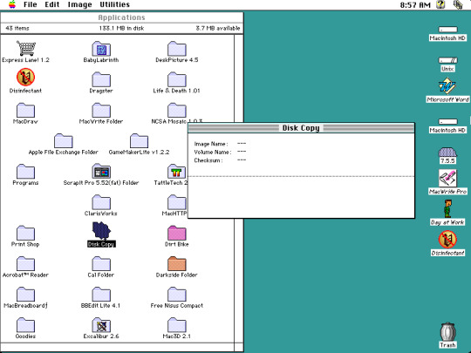
Task: Select the Apple File Exchange Folder
Action: click(64, 141)
